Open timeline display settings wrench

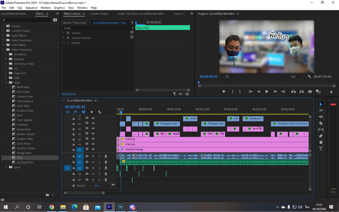click(x=100, y=112)
